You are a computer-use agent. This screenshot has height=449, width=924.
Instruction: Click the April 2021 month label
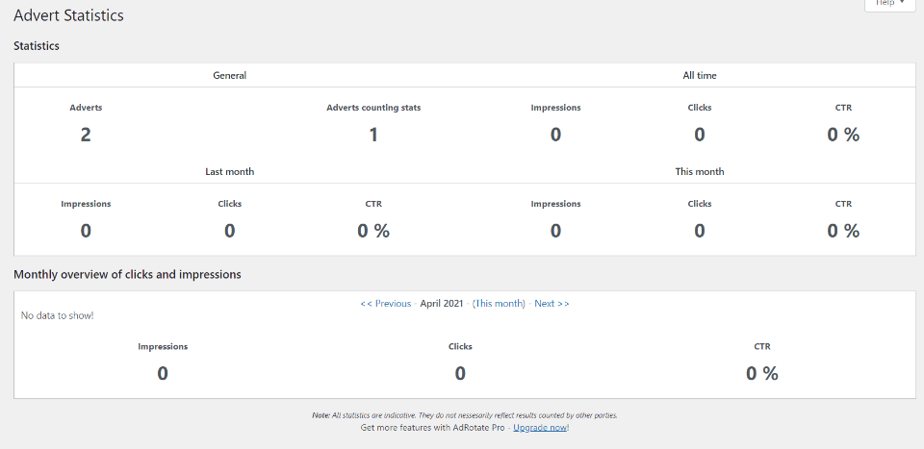[x=442, y=304]
